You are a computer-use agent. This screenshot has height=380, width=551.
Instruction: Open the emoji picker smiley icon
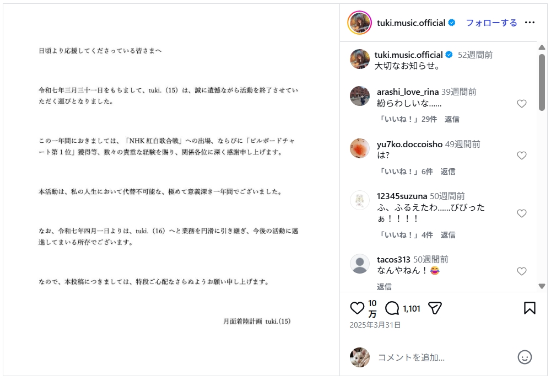click(525, 357)
